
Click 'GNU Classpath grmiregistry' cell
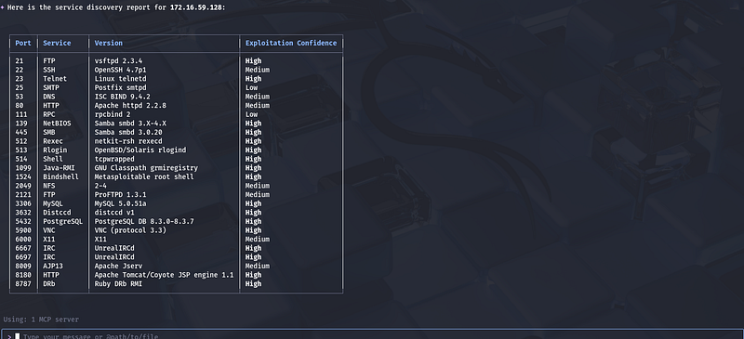(x=146, y=168)
